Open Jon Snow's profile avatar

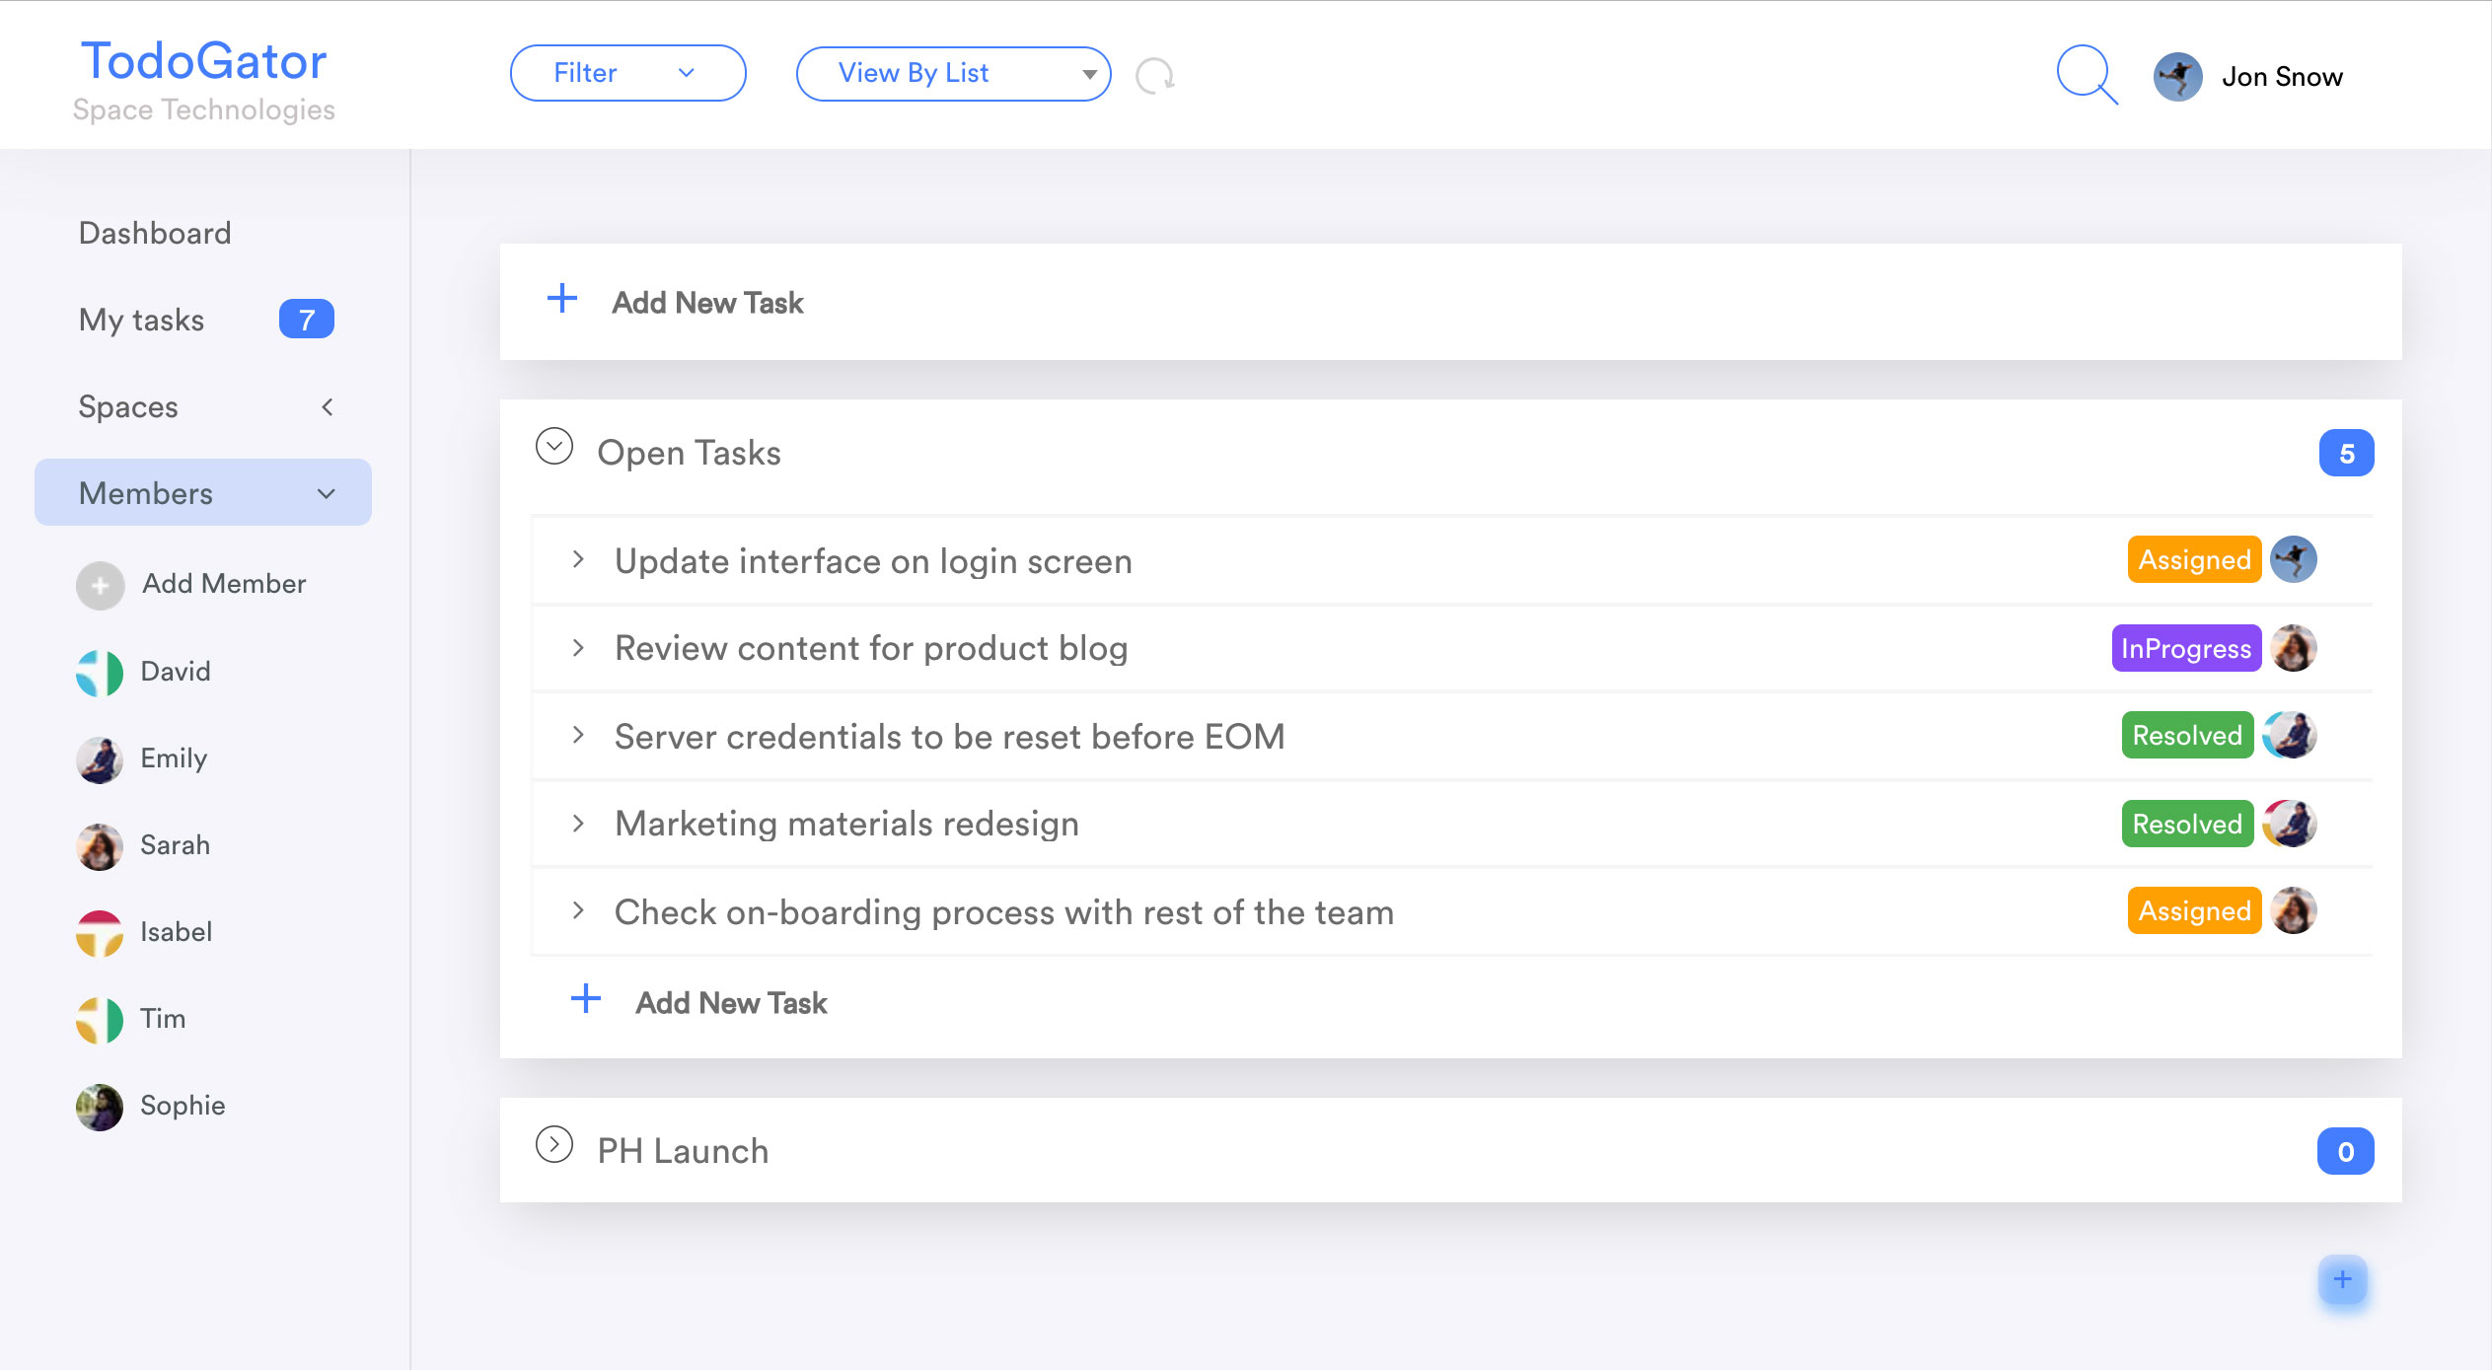pyautogui.click(x=2177, y=77)
